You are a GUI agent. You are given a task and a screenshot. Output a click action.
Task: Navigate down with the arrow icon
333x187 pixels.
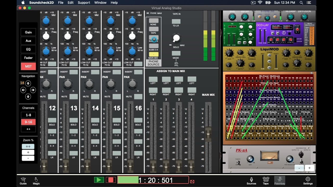[x=28, y=97]
